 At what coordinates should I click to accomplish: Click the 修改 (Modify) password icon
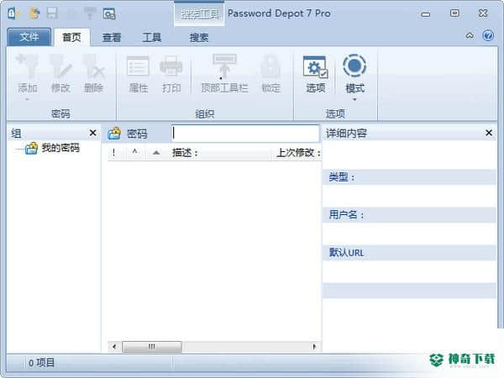(x=60, y=66)
